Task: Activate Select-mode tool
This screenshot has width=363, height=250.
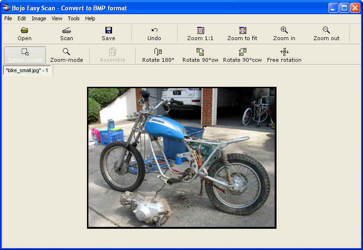Action: pos(25,55)
